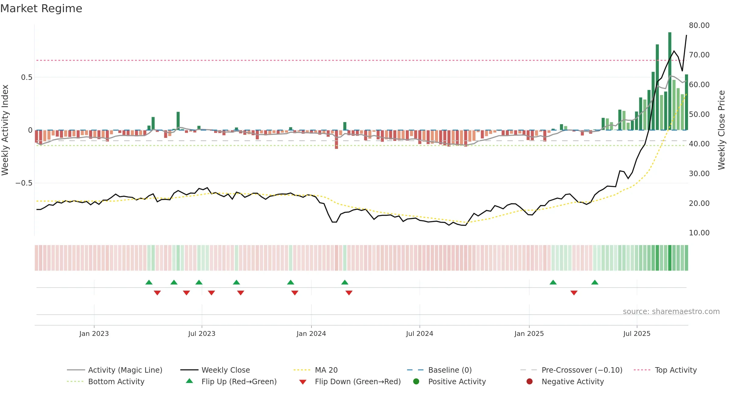Click the Weekly Activity Index axis title
The height and width of the screenshot is (410, 730).
click(x=5, y=130)
